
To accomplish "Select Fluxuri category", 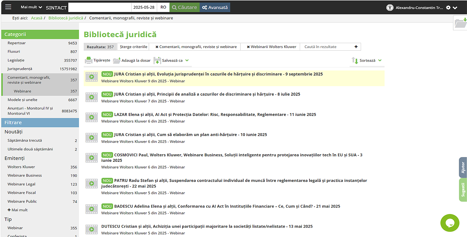I will 40,52.
